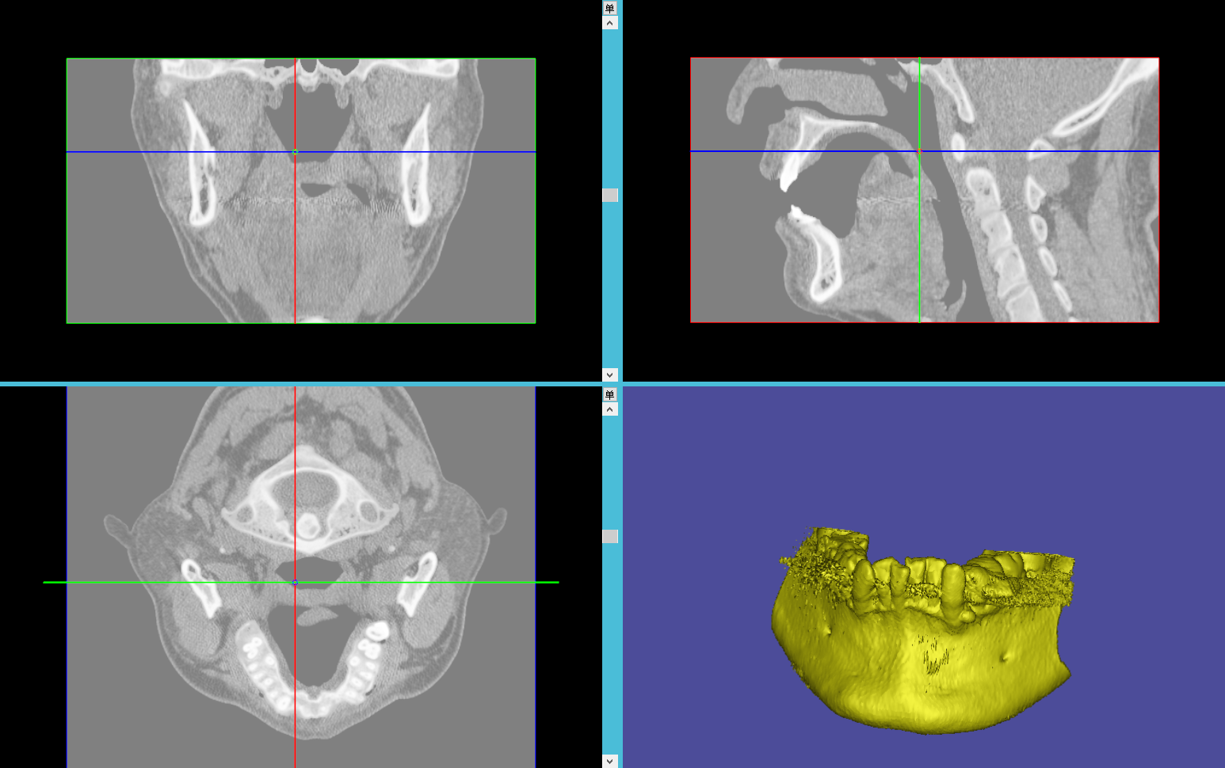The image size is (1225, 768).
Task: Click the slider thumb of the coronal slice scrollbar
Action: (x=609, y=195)
